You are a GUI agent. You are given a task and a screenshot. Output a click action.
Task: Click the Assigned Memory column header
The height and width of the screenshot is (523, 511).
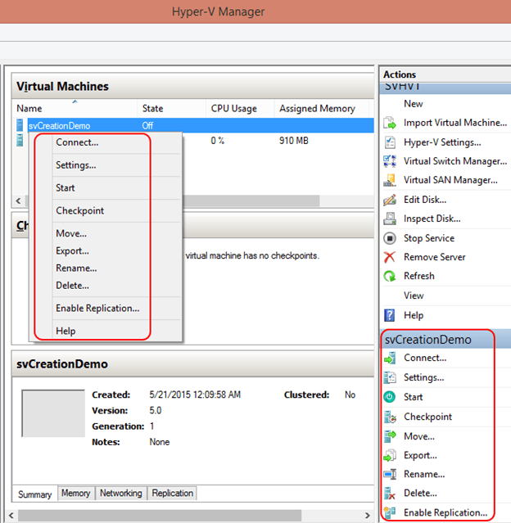click(x=317, y=109)
